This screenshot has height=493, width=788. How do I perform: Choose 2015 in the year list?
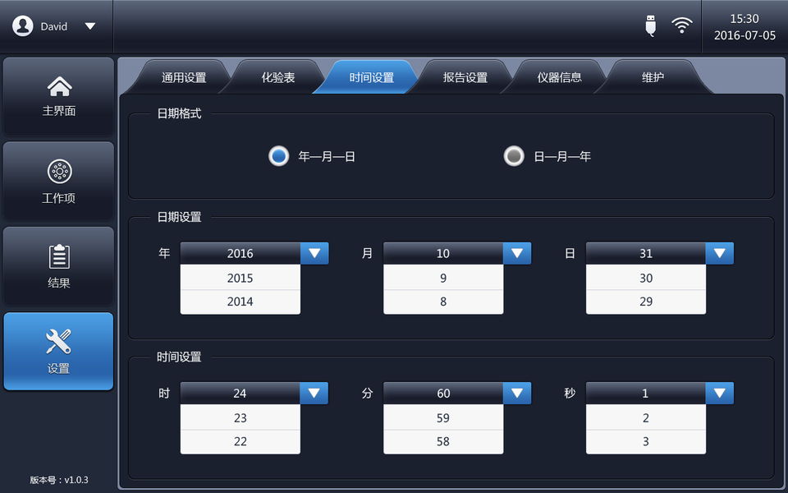click(241, 278)
